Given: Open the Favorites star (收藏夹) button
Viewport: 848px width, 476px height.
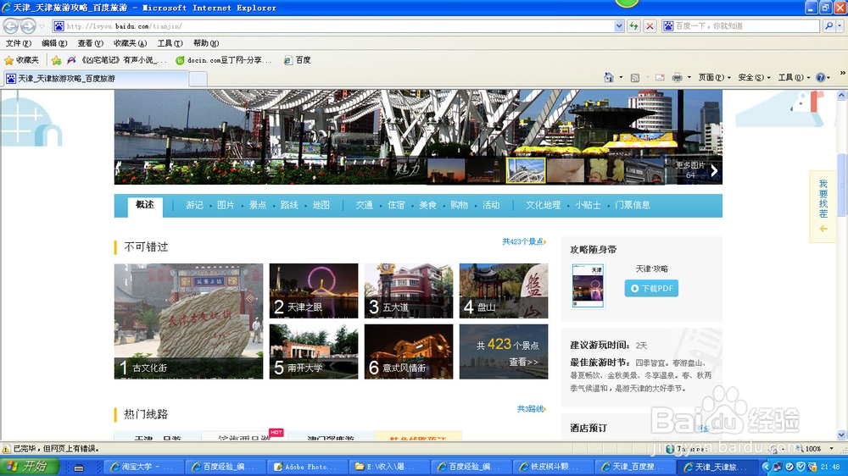Looking at the screenshot, I should 22,60.
